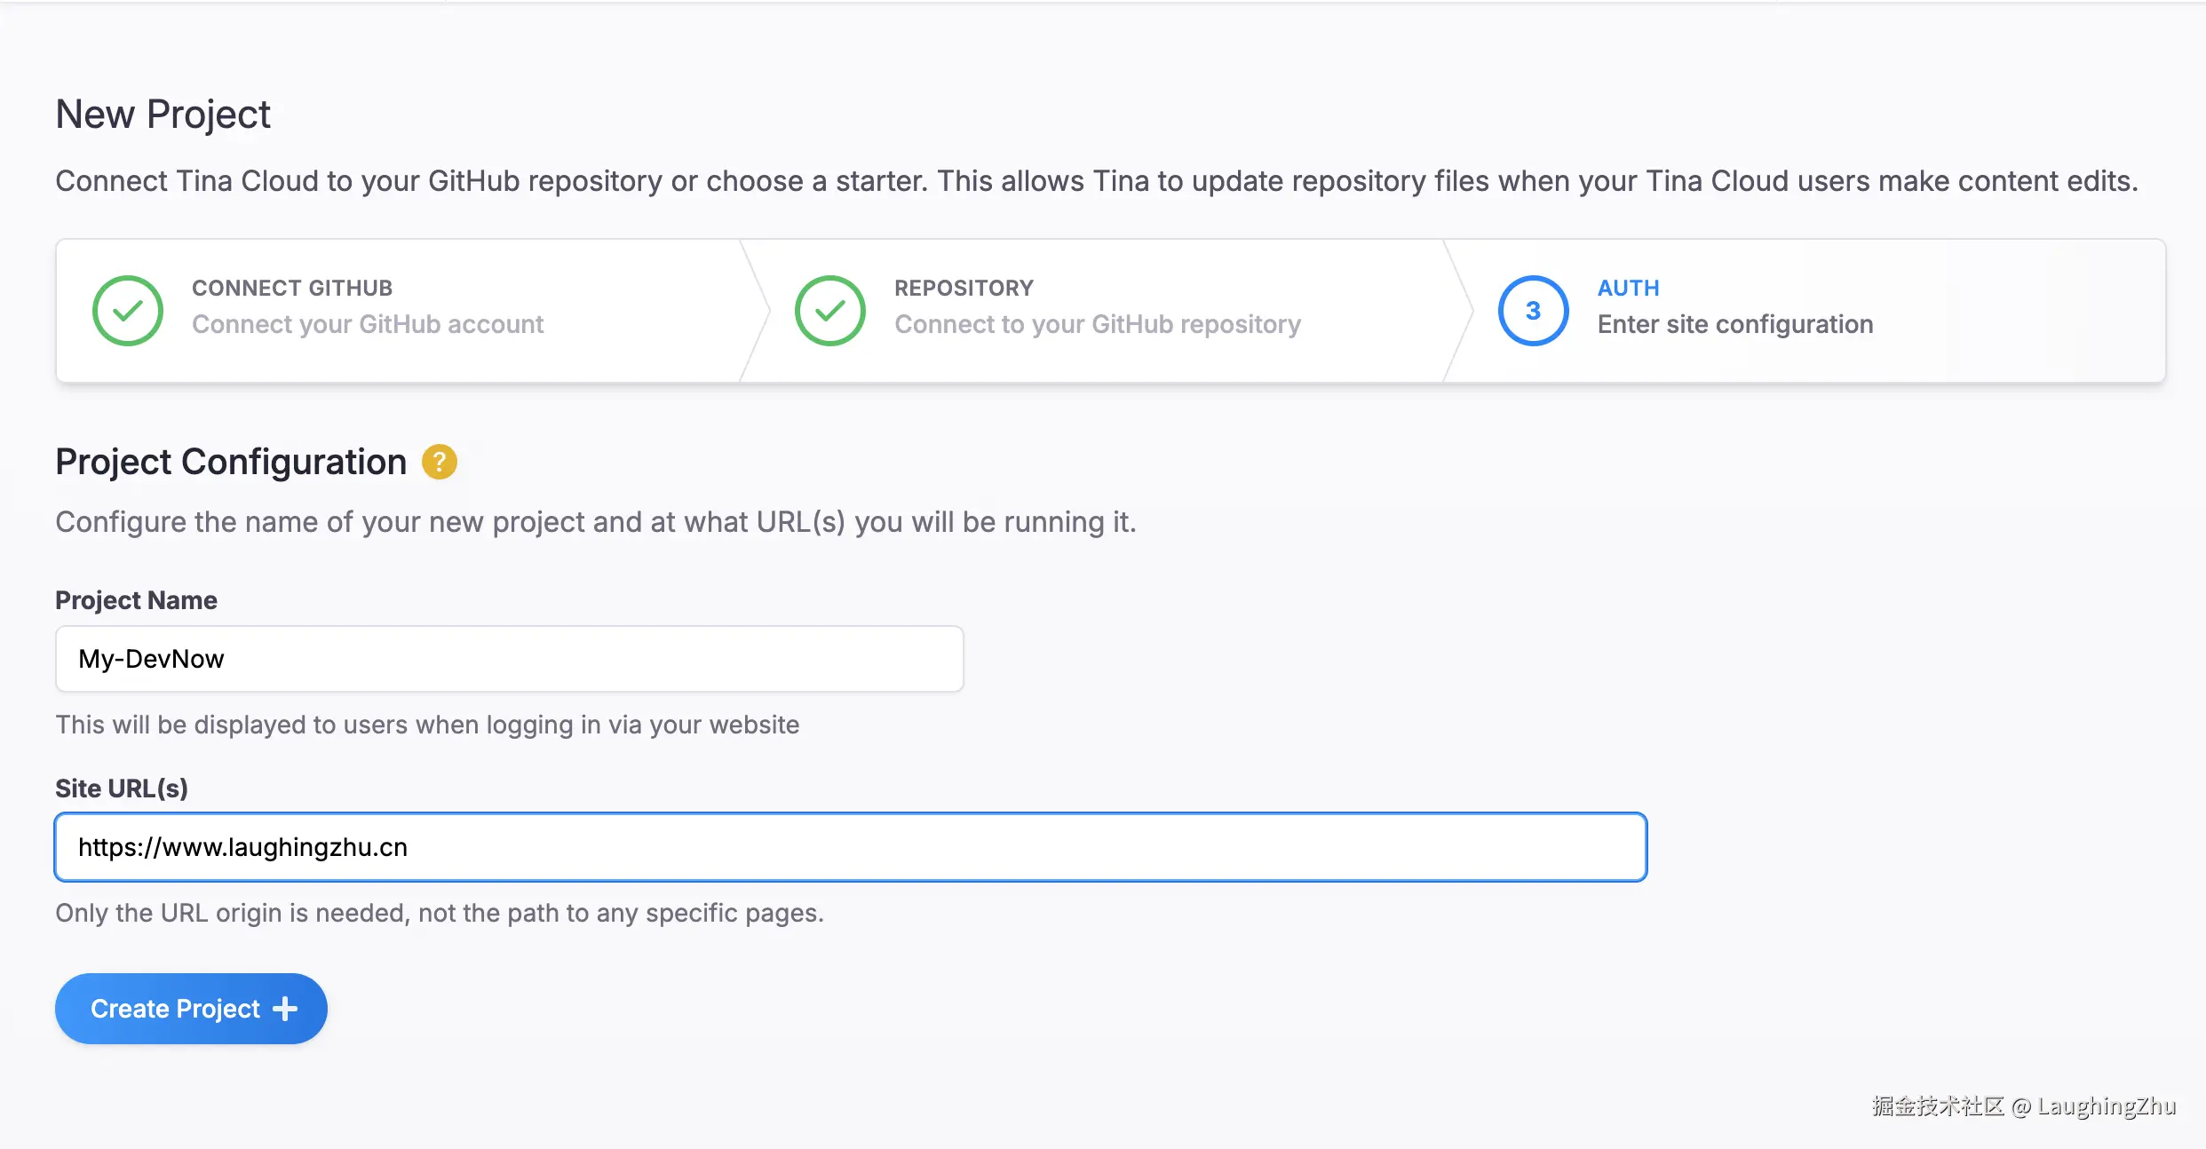Click the Project Configuration heading
This screenshot has width=2206, height=1149.
(231, 462)
